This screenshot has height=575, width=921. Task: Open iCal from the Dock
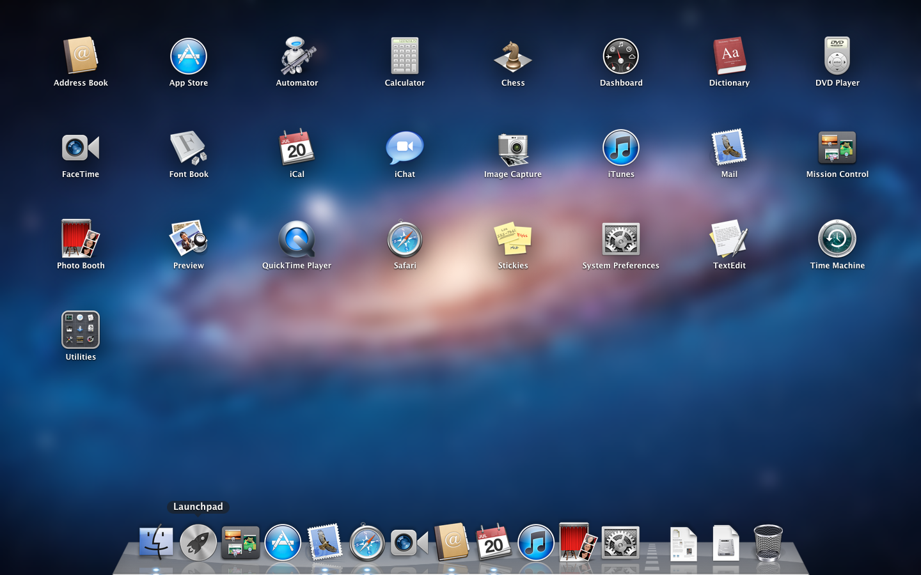(494, 542)
